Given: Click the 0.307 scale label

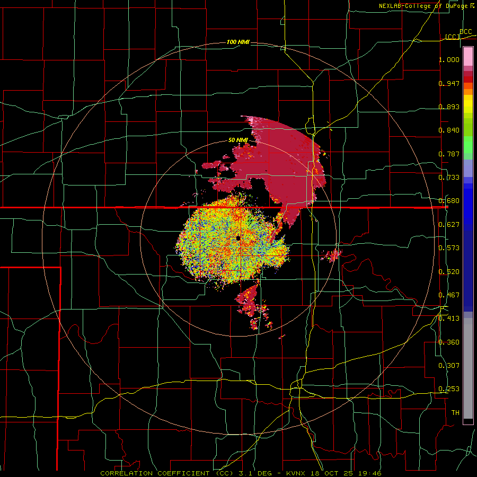Looking at the screenshot, I should (x=449, y=366).
